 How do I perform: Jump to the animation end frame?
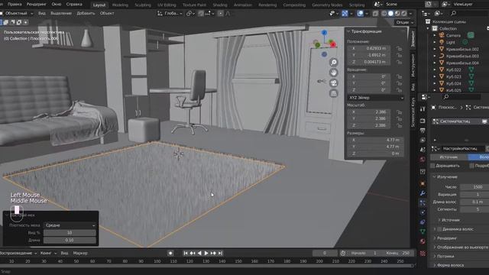click(x=220, y=253)
